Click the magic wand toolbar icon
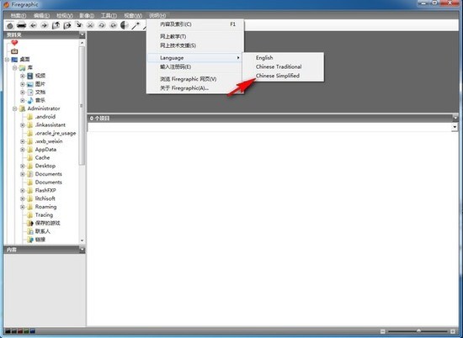This screenshot has width=463, height=338. pyautogui.click(x=136, y=26)
